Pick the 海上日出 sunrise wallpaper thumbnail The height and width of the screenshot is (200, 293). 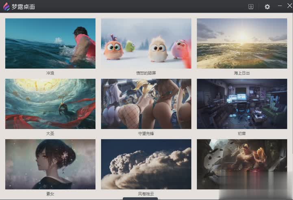(242, 43)
